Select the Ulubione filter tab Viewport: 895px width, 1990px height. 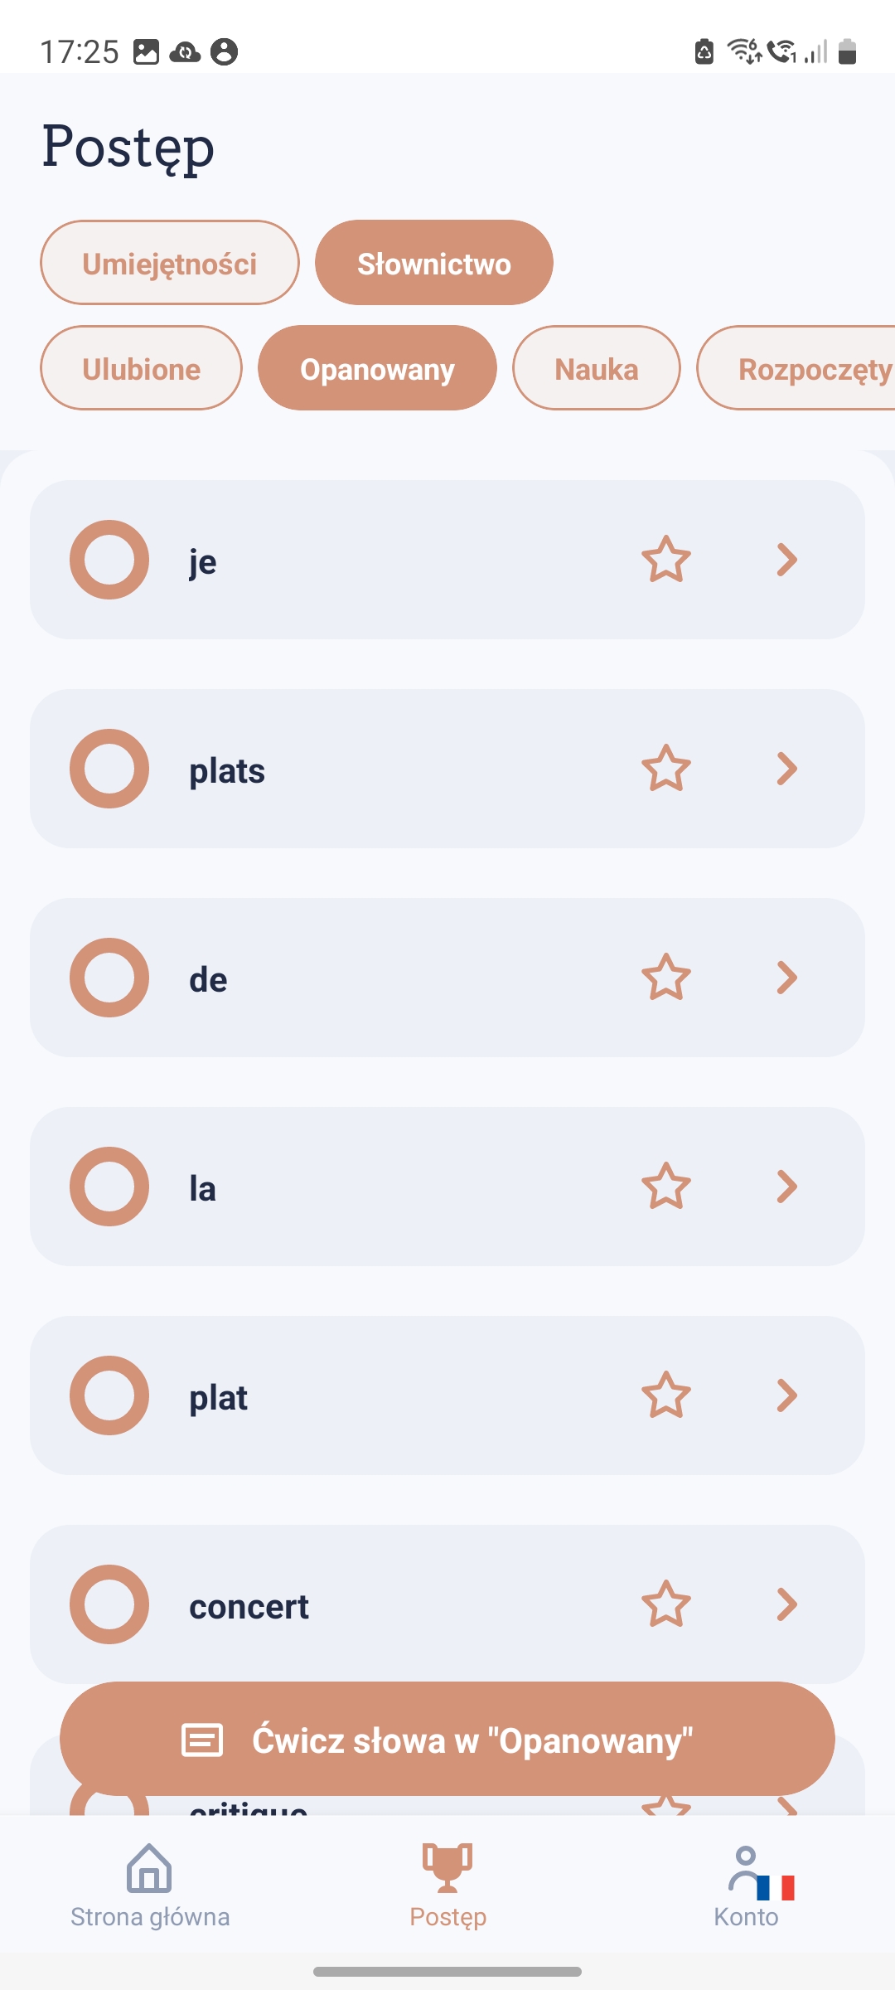[x=141, y=368]
